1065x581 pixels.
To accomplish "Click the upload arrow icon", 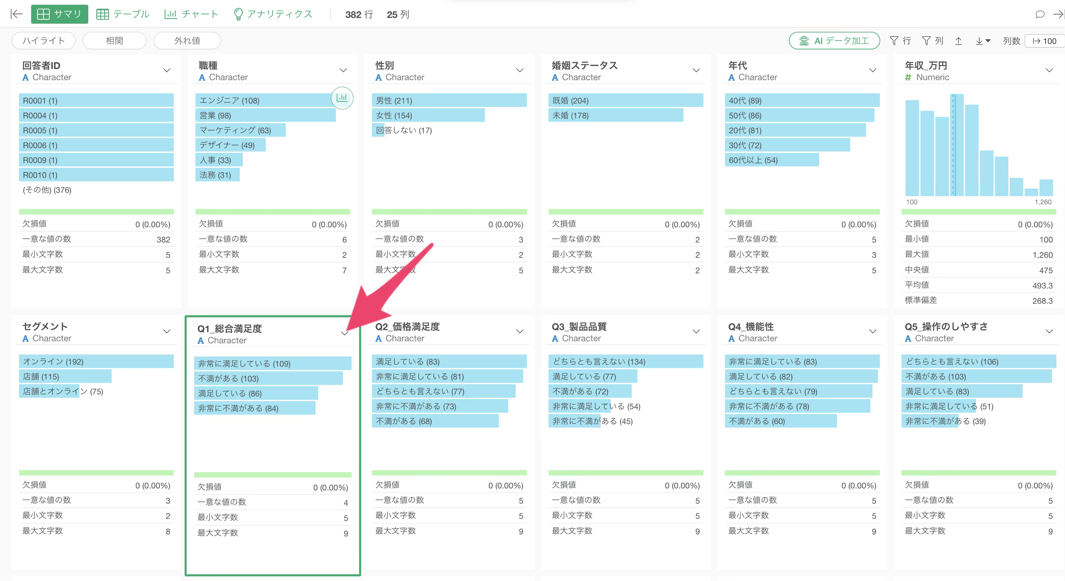I will 958,41.
